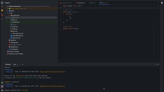Place cursor on 'export default Main;' line

(71, 29)
